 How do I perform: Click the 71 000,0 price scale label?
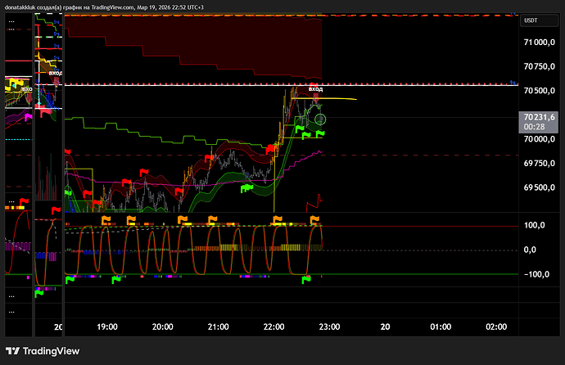(541, 43)
